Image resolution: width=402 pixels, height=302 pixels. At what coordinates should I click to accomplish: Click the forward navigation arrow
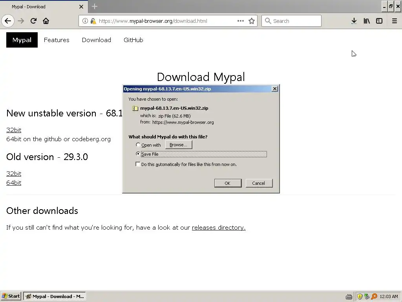tap(21, 21)
